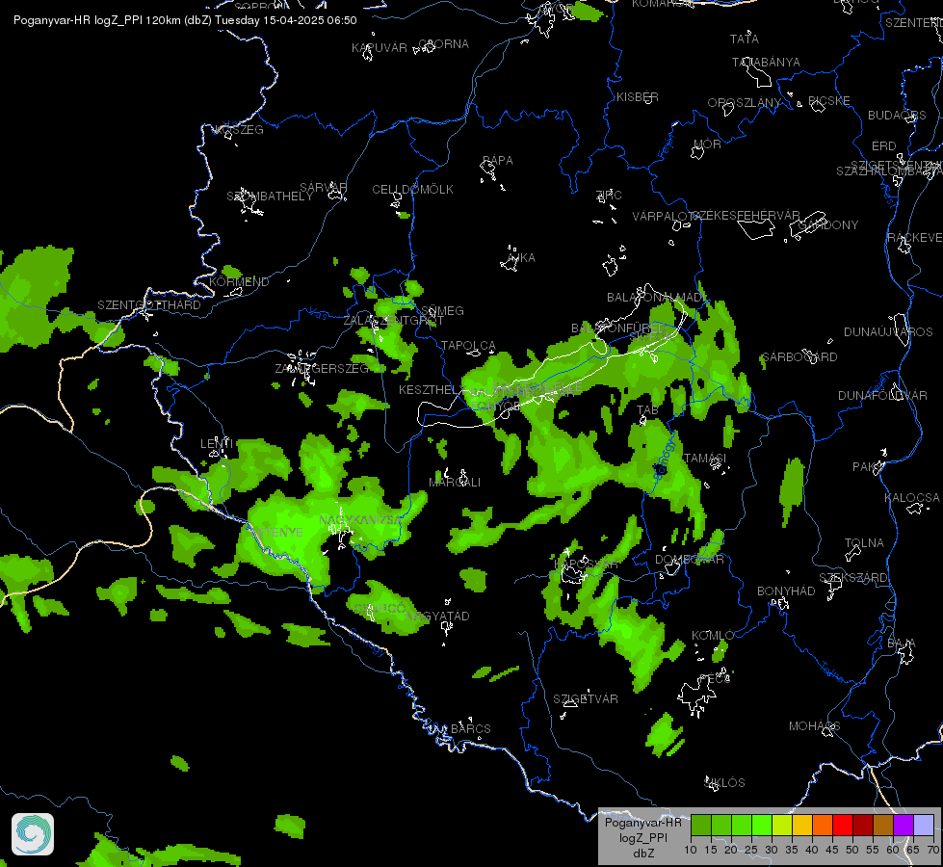Select the 35-40 dBZ yellow legend swatch
This screenshot has width=943, height=867.
pos(802,825)
